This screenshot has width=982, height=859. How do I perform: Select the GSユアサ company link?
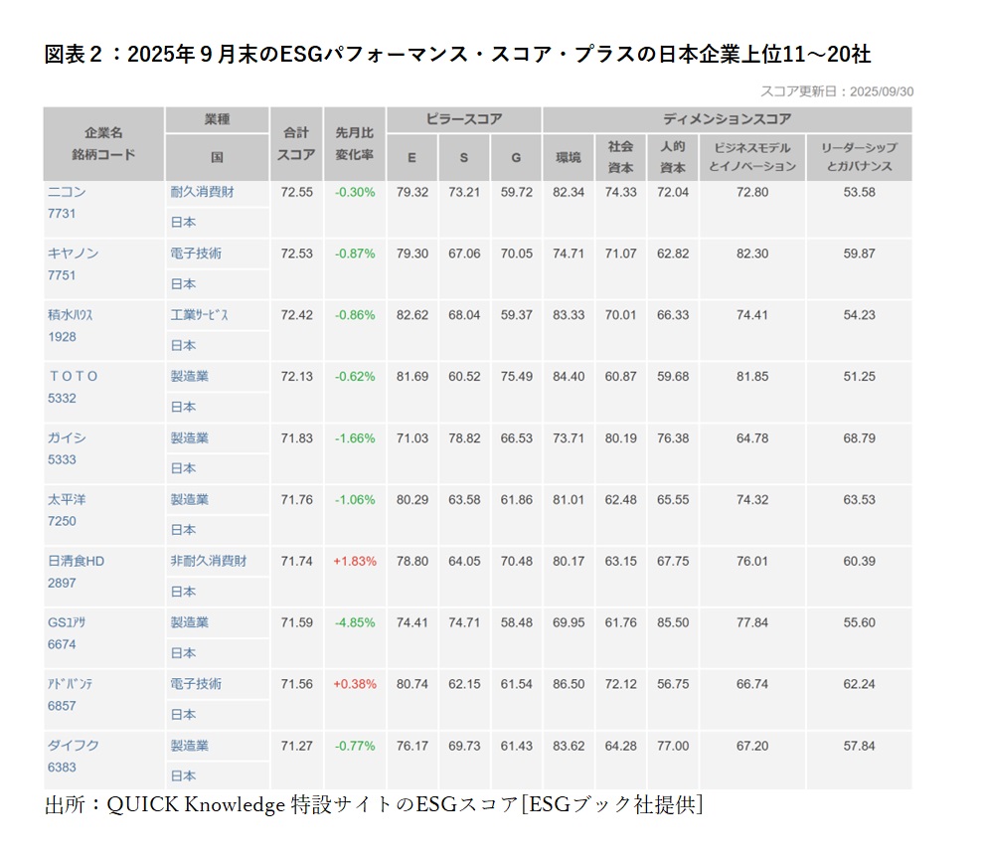tap(67, 622)
